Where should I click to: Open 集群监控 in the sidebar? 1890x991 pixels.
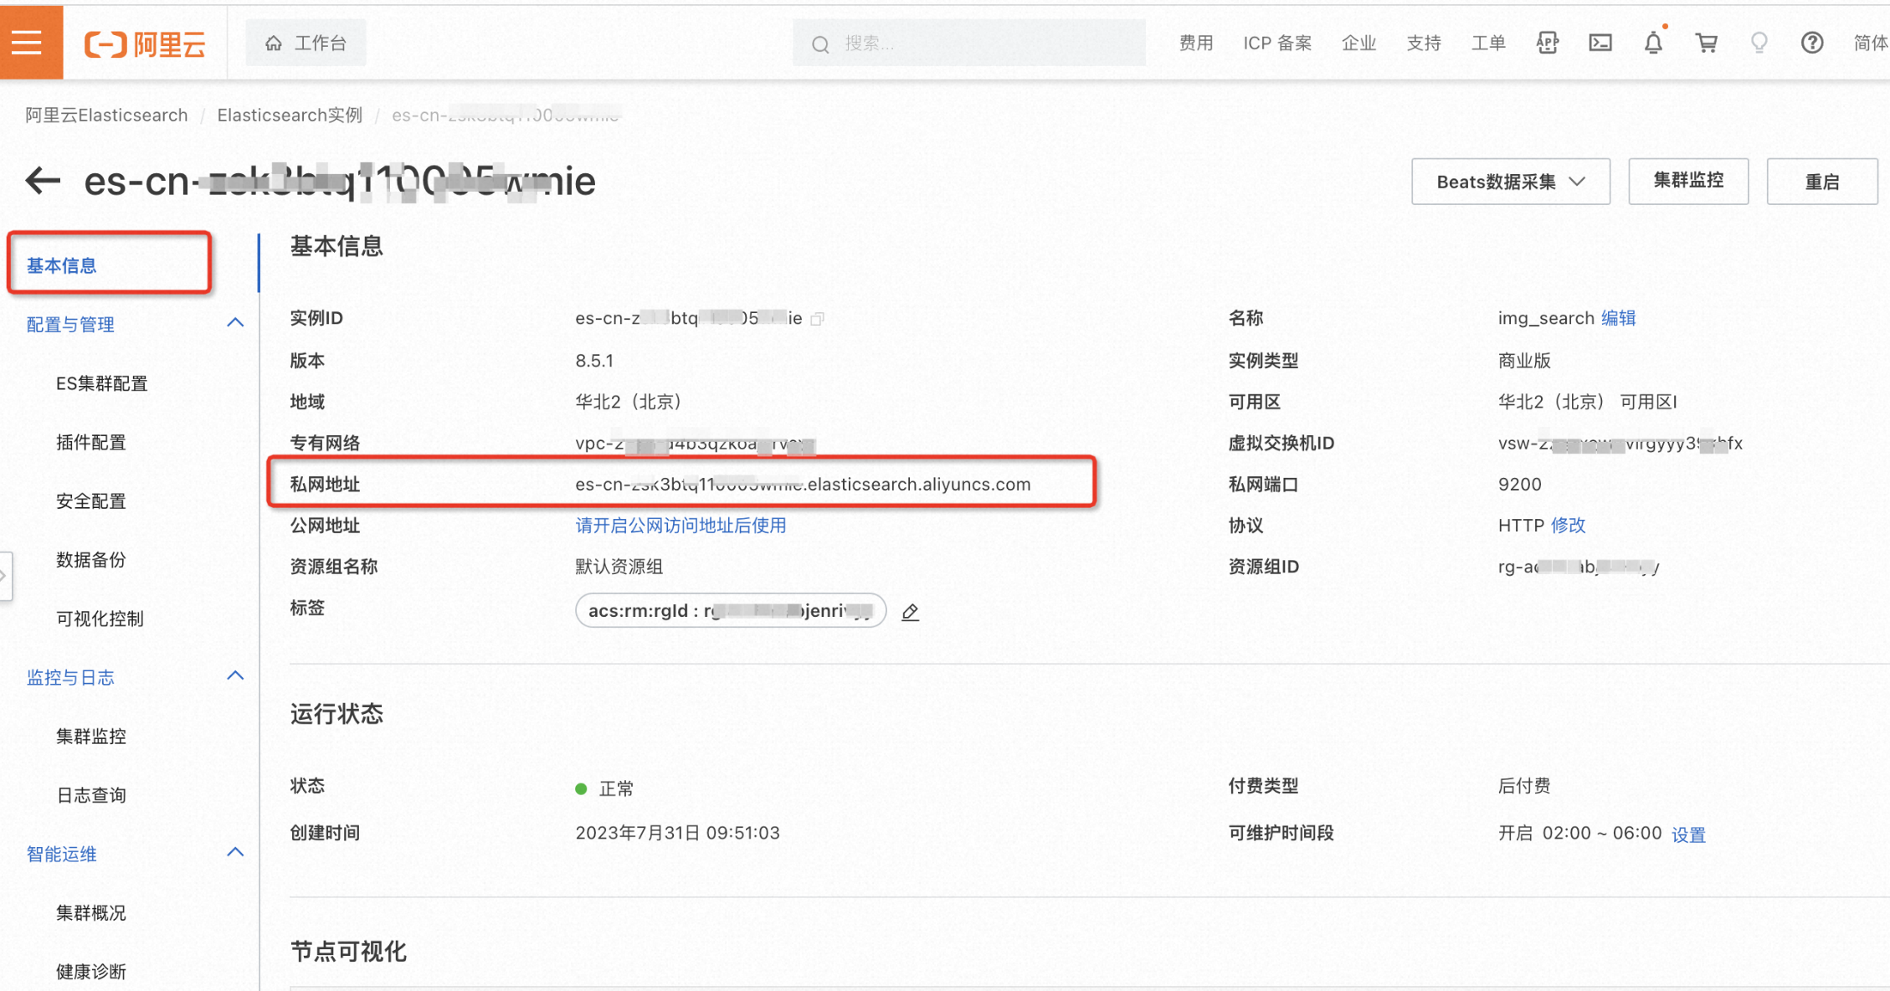[x=91, y=736]
